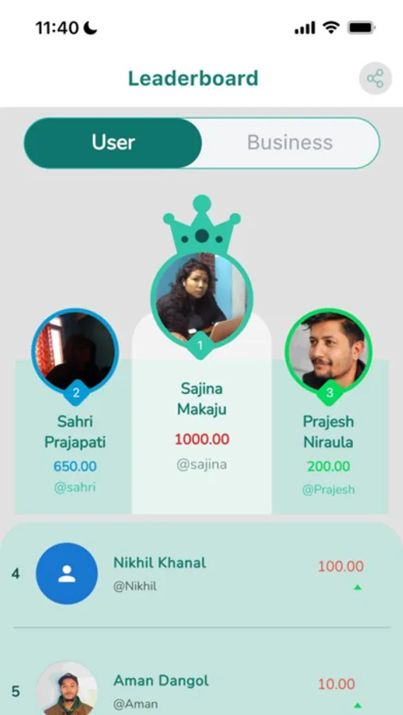The image size is (403, 715).
Task: Select the green rank 3 diamond badge
Action: [330, 392]
